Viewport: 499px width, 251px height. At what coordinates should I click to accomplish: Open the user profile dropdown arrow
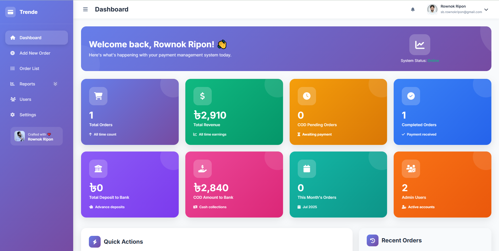pos(486,10)
